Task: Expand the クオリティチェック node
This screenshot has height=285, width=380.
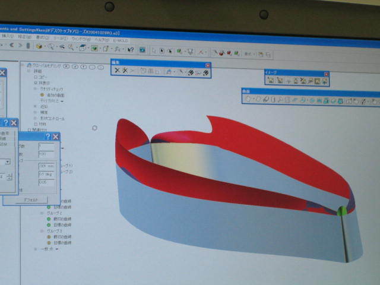Action: point(36,88)
